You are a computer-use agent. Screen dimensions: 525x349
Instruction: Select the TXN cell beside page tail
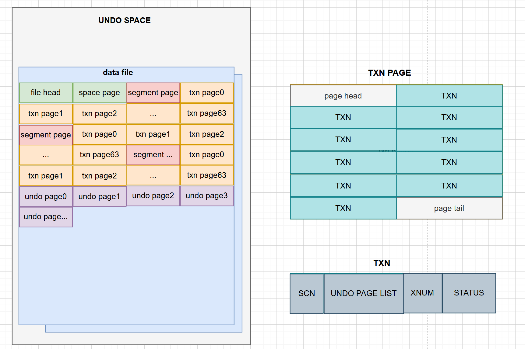pyautogui.click(x=343, y=208)
